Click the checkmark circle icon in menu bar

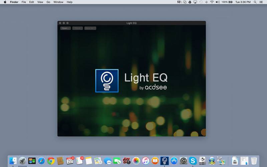pyautogui.click(x=185, y=2)
